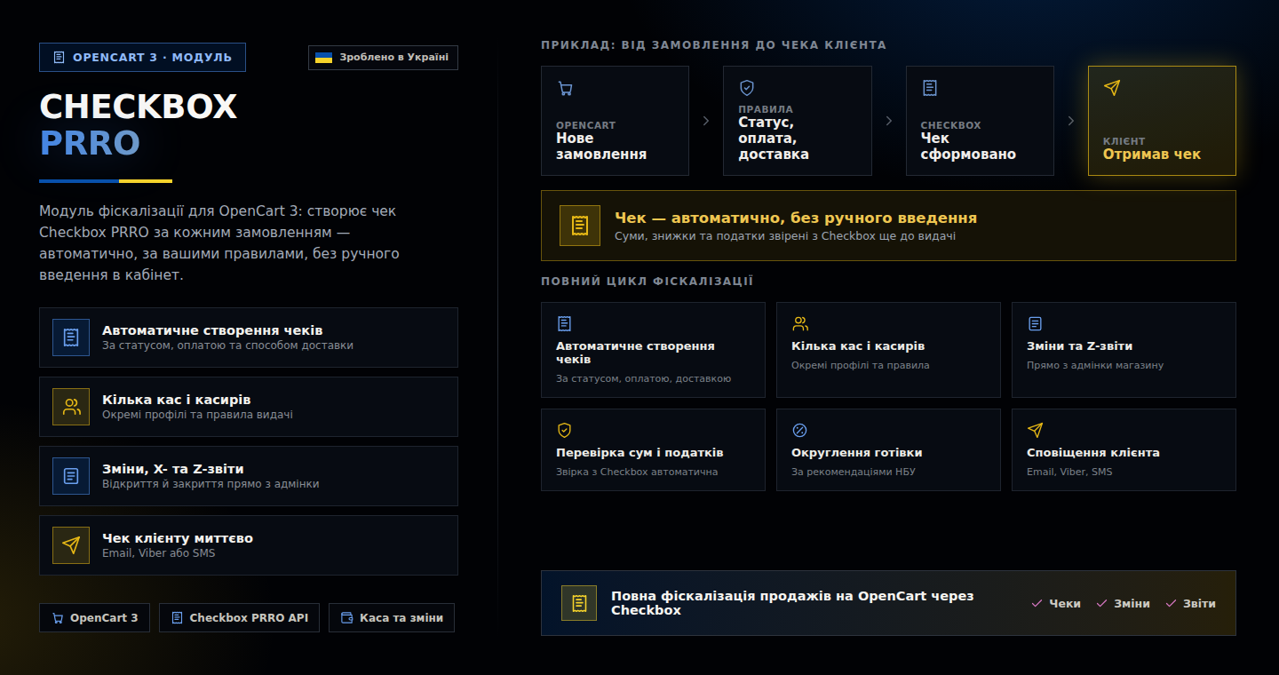Click the checkmark next to Зміни in the bottom banner
Screen dimensions: 1279x675
tap(1101, 604)
